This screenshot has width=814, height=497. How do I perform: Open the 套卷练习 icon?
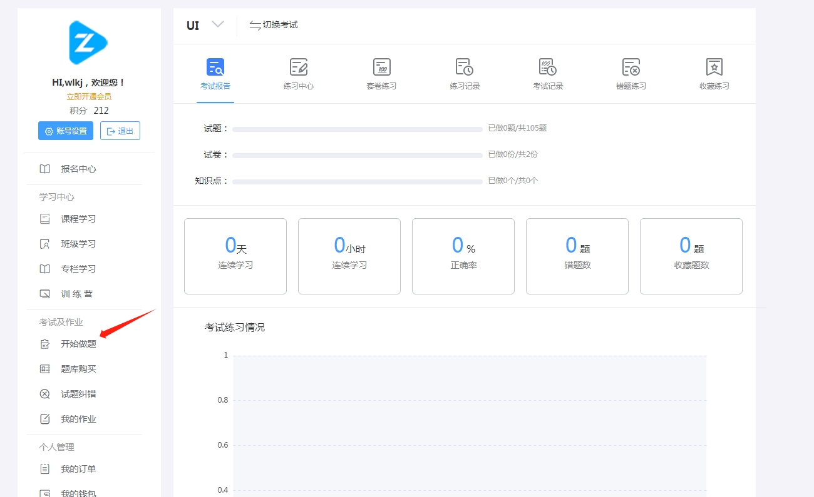[382, 67]
